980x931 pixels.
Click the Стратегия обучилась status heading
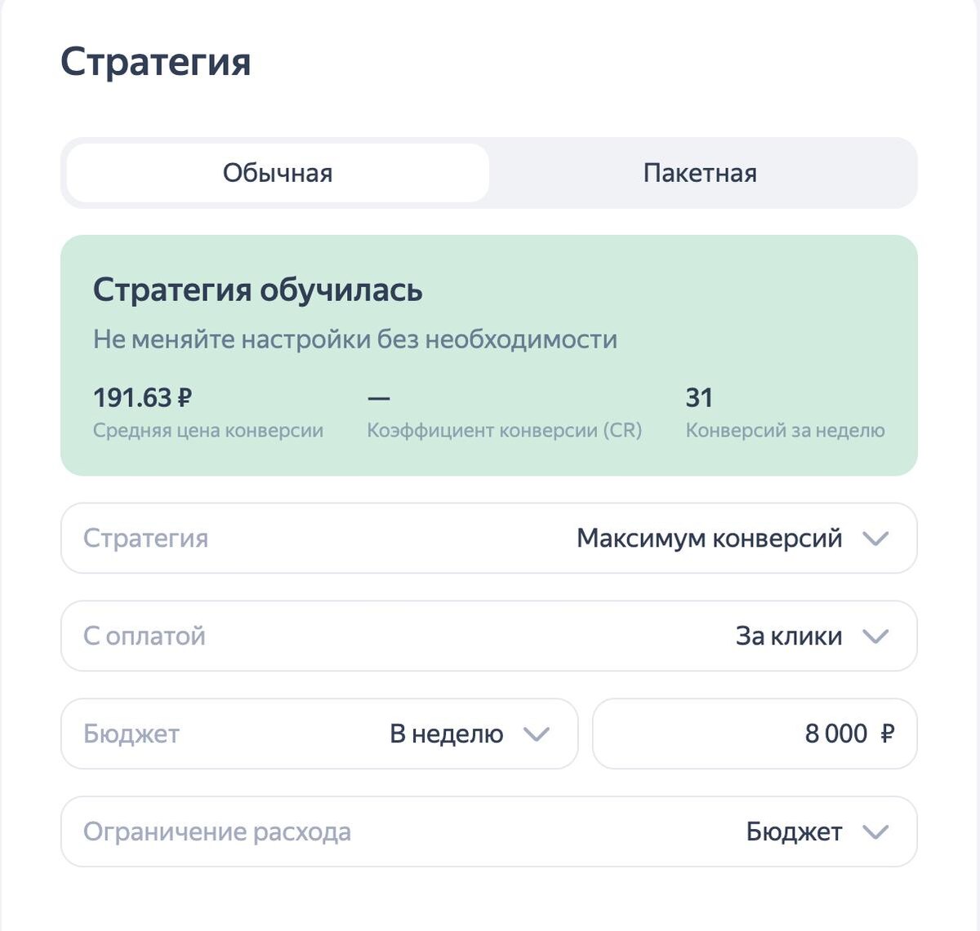257,290
